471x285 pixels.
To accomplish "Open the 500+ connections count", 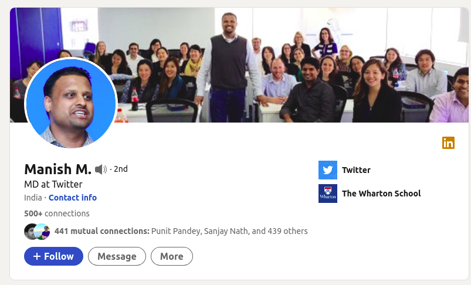I will [57, 213].
